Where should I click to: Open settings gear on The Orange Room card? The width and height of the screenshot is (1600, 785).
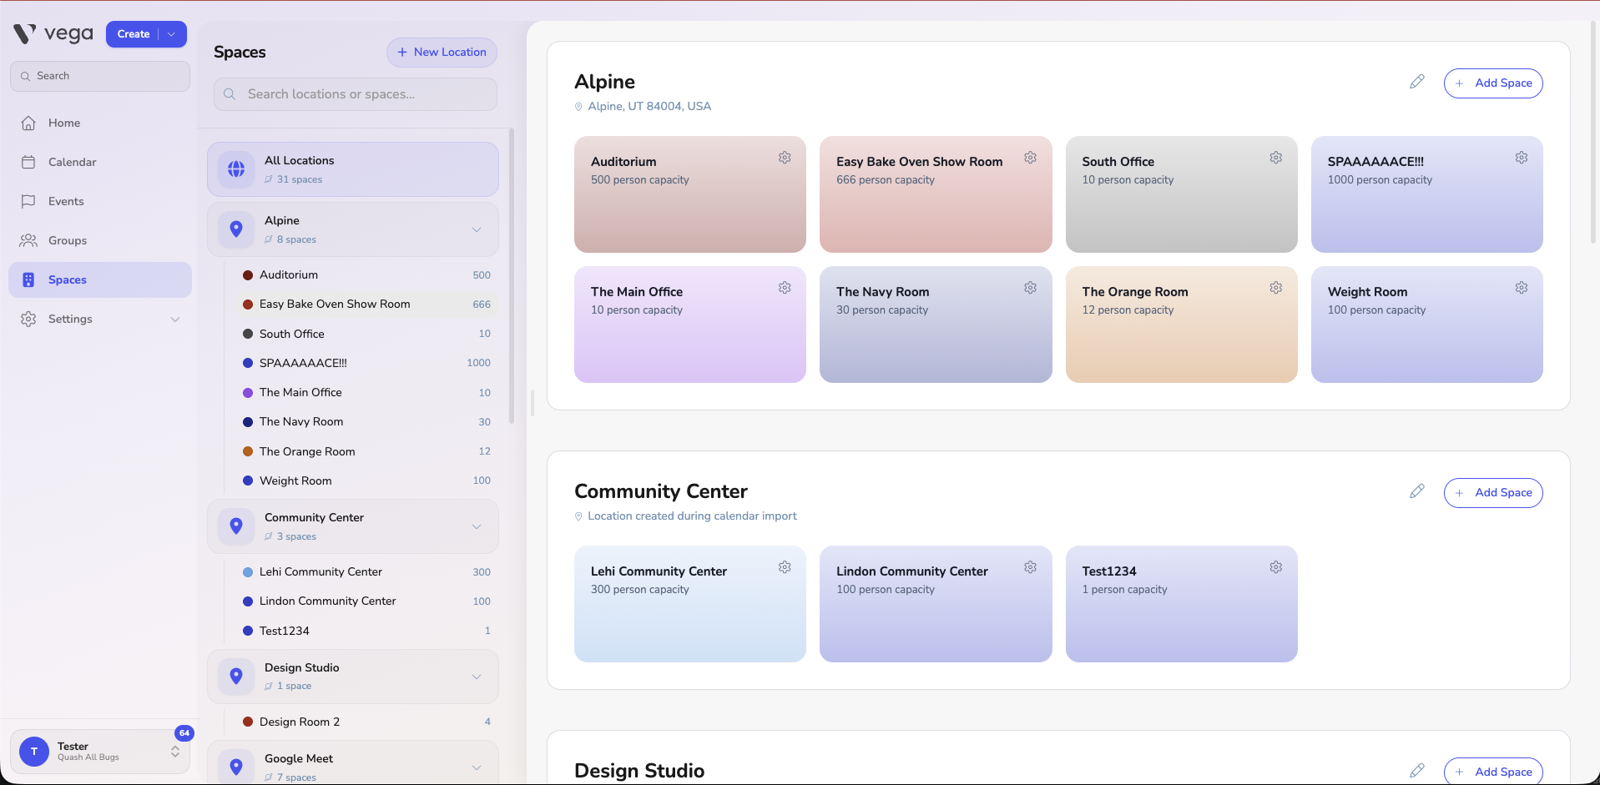tap(1275, 288)
